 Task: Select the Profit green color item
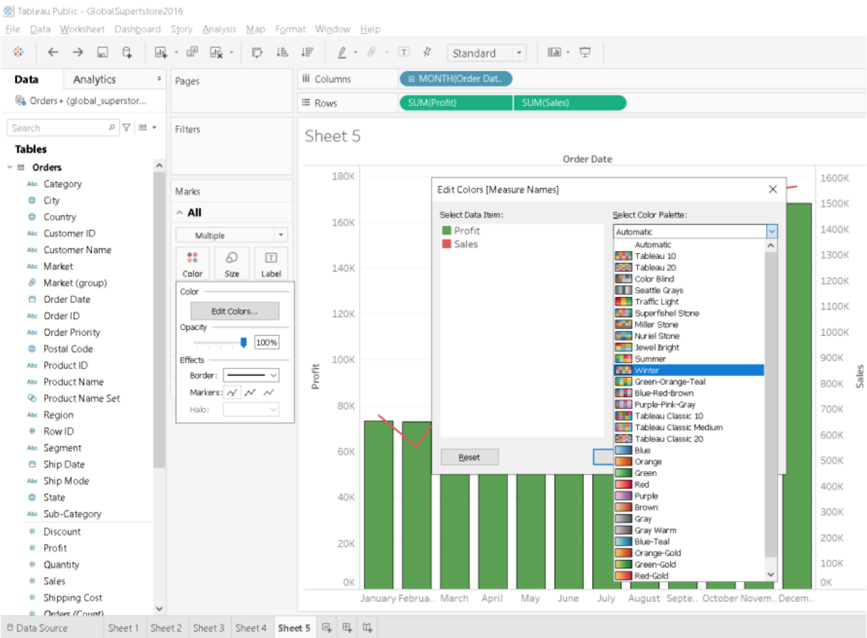pyautogui.click(x=461, y=230)
